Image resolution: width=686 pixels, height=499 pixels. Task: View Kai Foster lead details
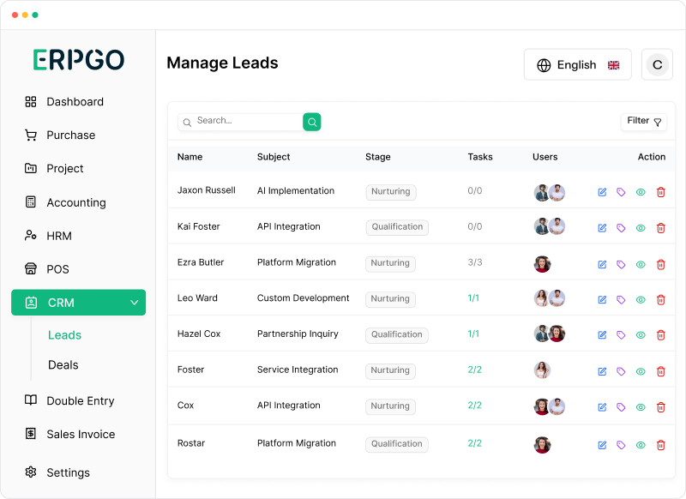pos(641,228)
